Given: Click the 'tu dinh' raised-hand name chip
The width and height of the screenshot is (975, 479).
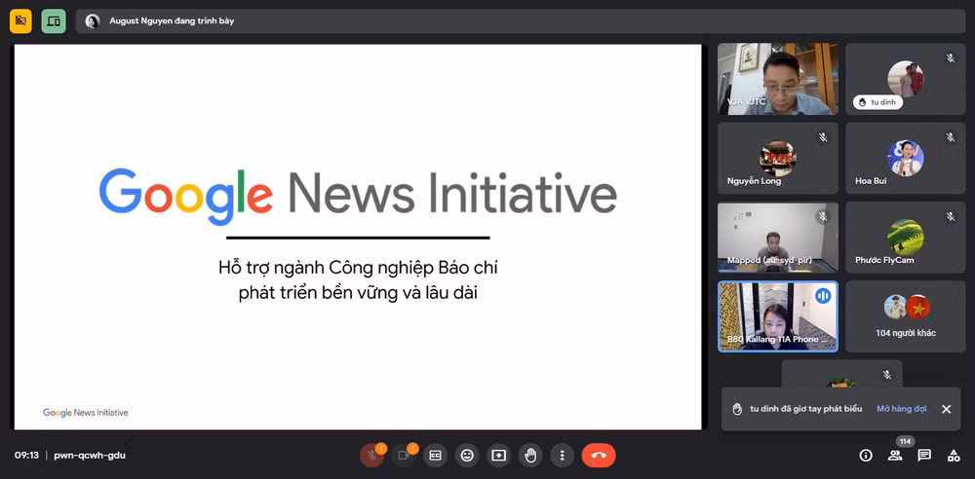Looking at the screenshot, I should tap(878, 102).
